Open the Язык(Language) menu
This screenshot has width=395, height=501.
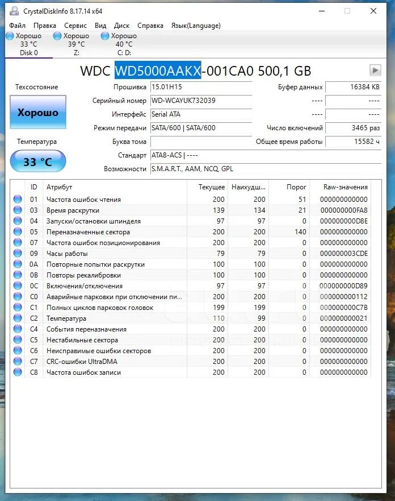(x=196, y=26)
